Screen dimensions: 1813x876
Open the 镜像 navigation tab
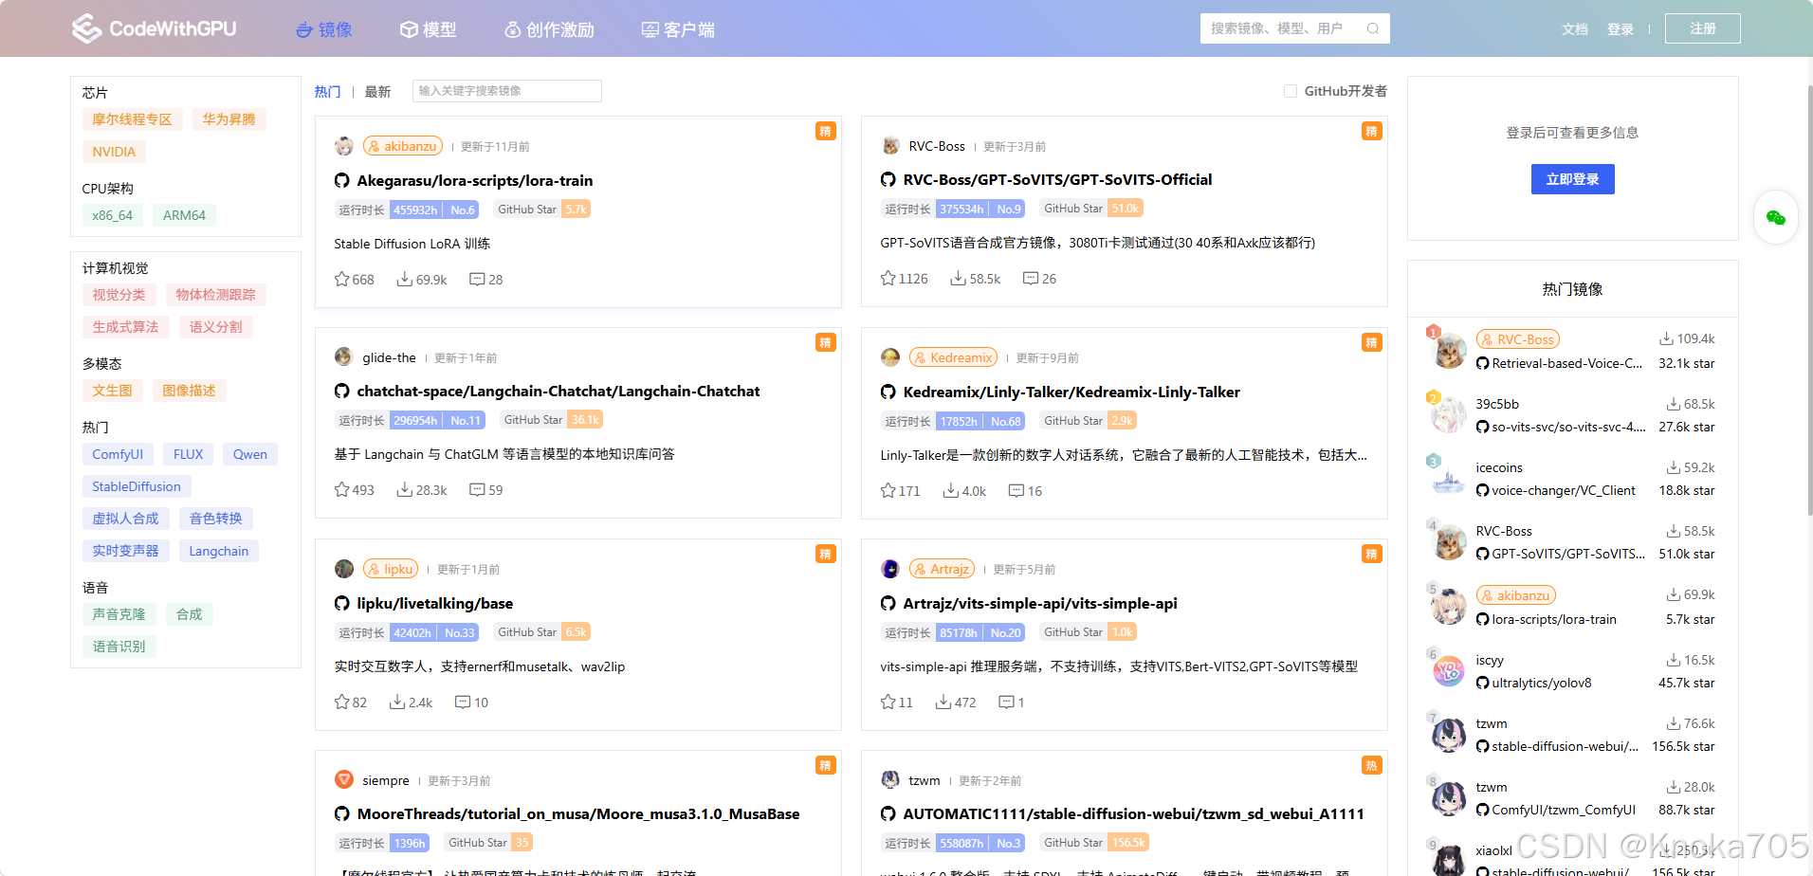323,29
